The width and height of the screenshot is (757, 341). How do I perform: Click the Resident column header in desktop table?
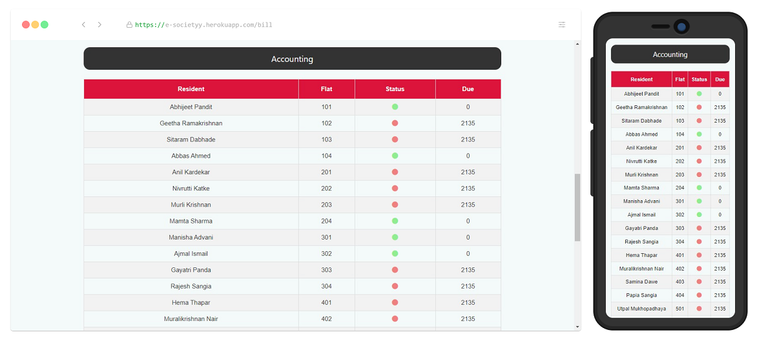191,89
